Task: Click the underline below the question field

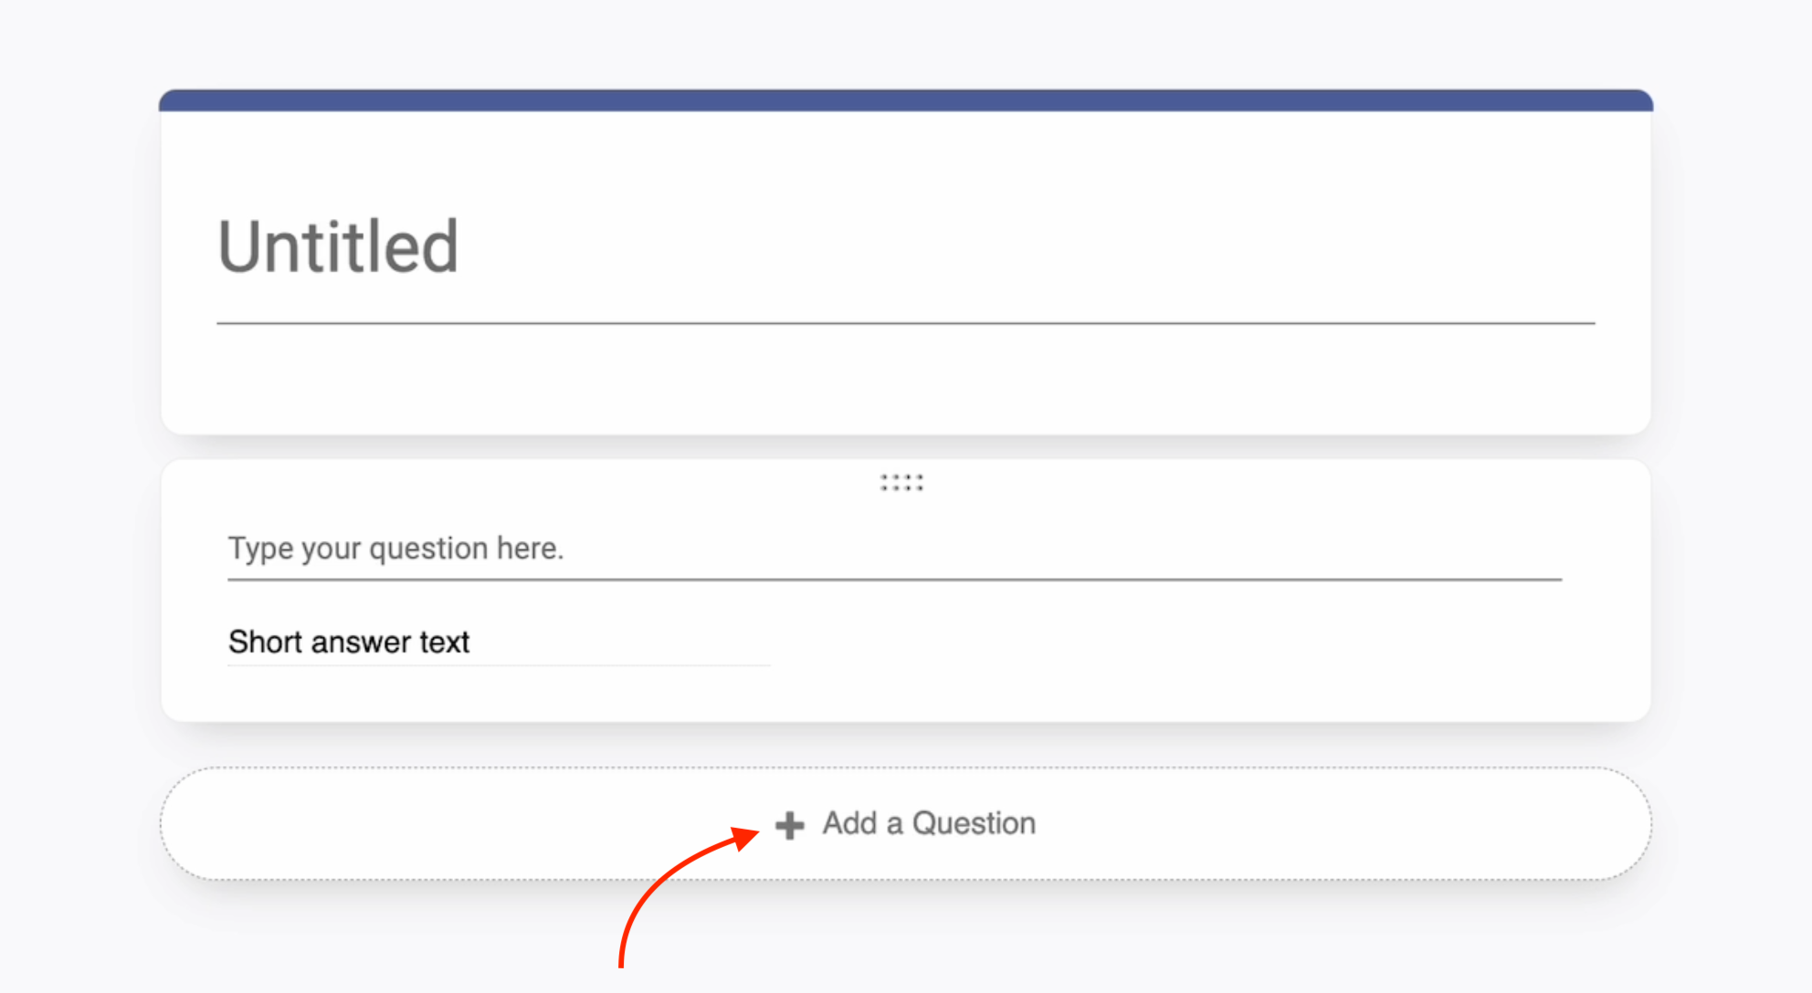Action: click(x=894, y=580)
